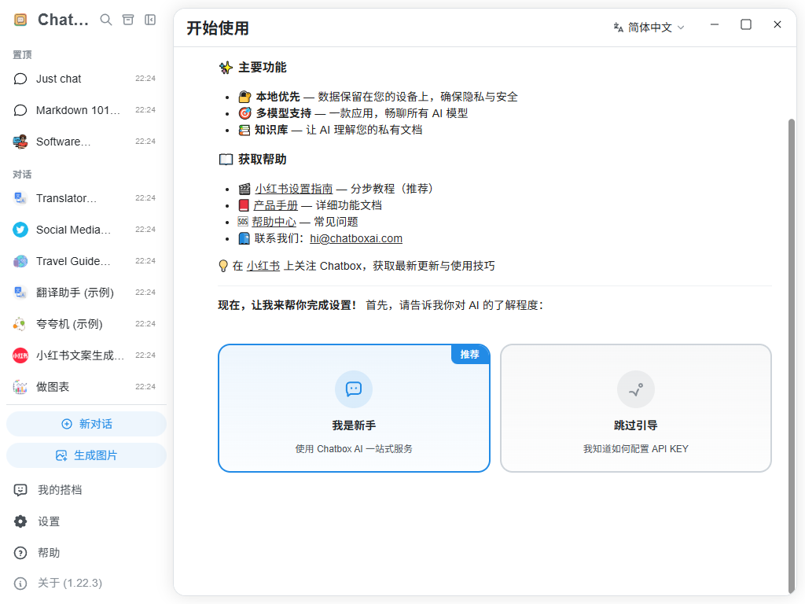
Task: Click the 我的搭档 copilot icon
Action: tap(20, 490)
